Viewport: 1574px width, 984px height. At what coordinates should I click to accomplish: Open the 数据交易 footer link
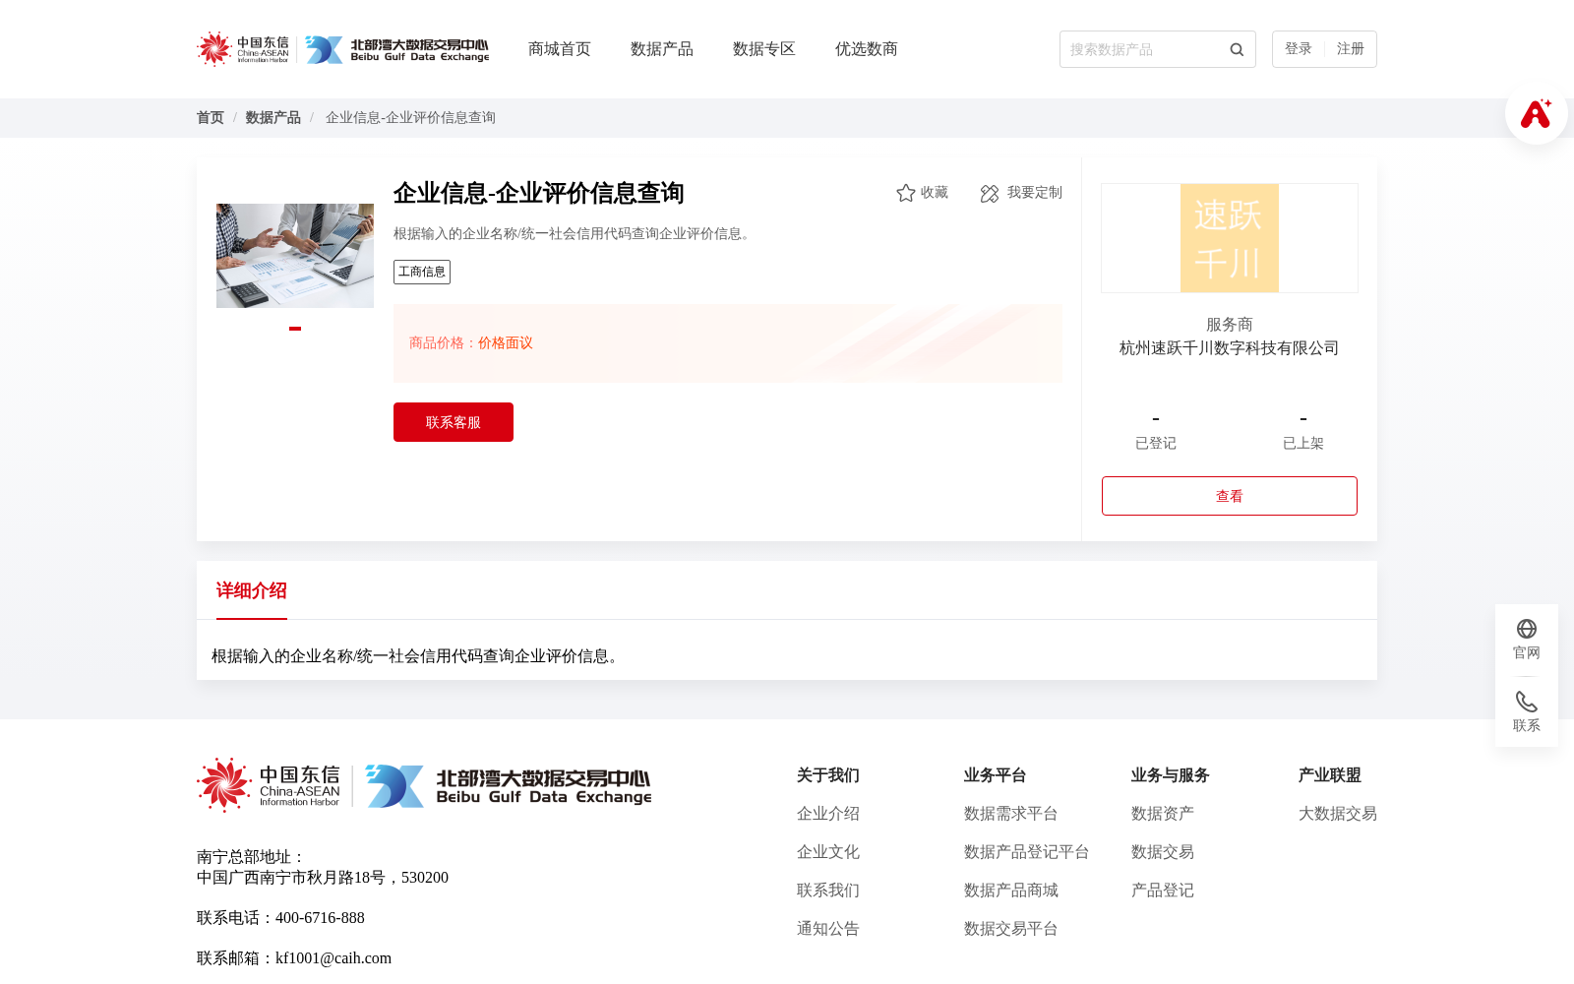click(x=1163, y=852)
